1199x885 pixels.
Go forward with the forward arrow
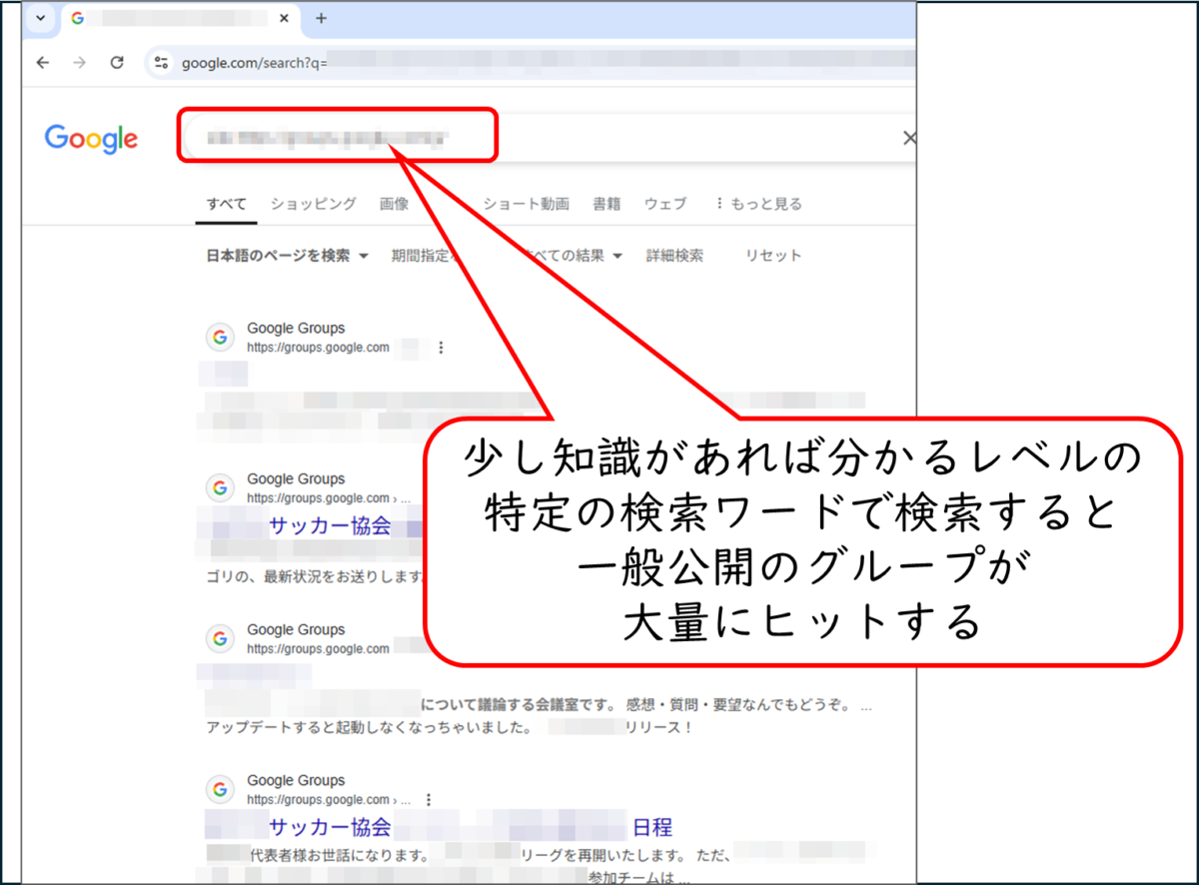tap(80, 63)
